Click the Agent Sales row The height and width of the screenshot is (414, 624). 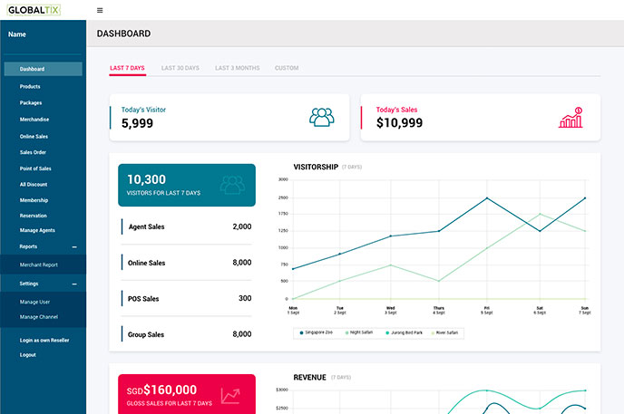pyautogui.click(x=187, y=226)
